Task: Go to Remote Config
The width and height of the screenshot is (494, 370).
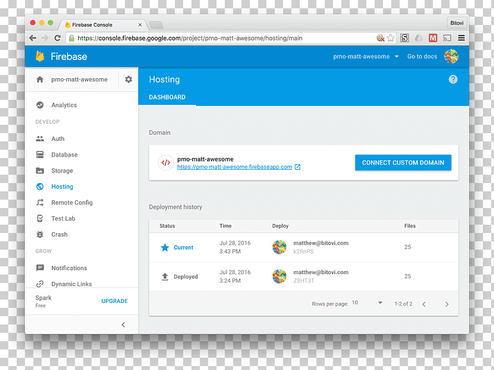Action: [72, 202]
